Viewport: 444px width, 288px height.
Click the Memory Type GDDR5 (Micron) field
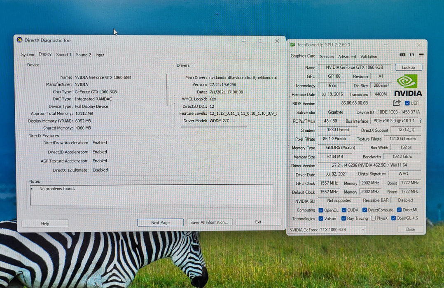(340, 147)
